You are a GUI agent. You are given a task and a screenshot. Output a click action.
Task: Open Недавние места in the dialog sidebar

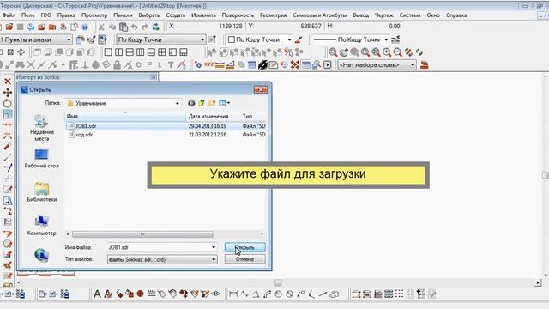(x=42, y=128)
